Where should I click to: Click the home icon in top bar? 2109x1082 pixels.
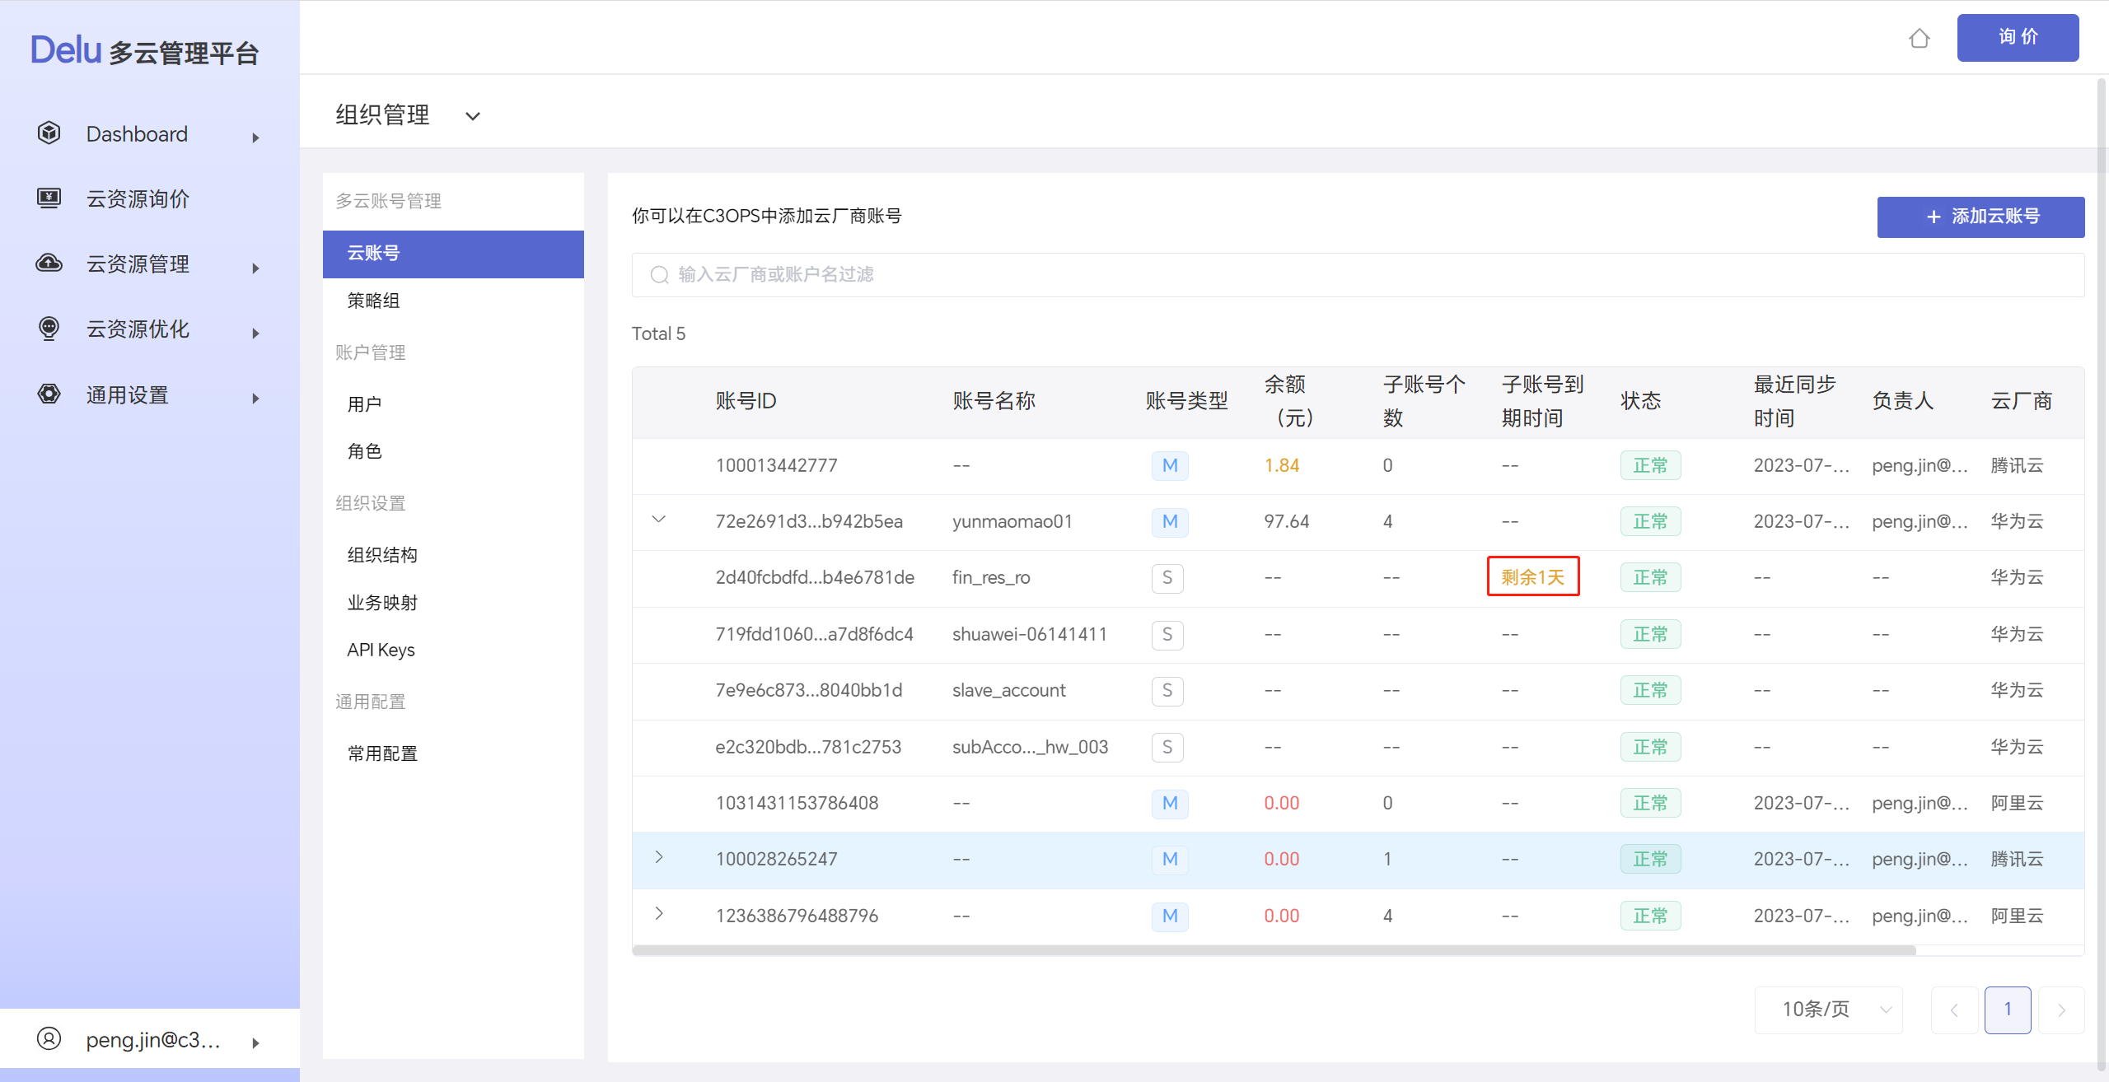point(1919,38)
